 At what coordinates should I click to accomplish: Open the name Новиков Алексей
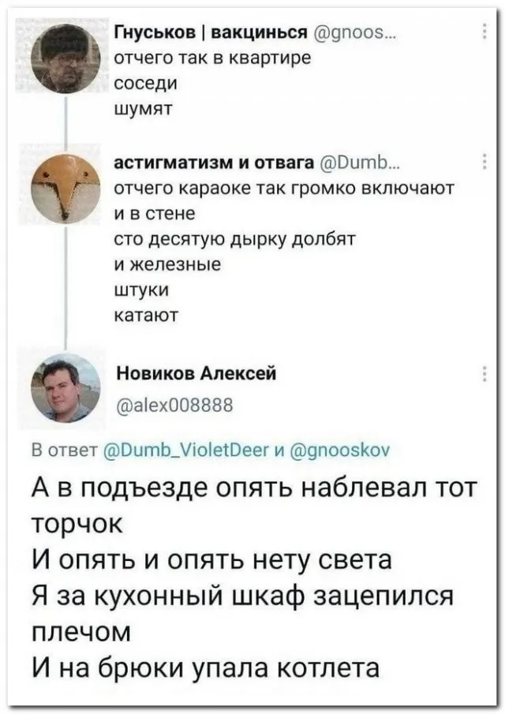point(196,374)
